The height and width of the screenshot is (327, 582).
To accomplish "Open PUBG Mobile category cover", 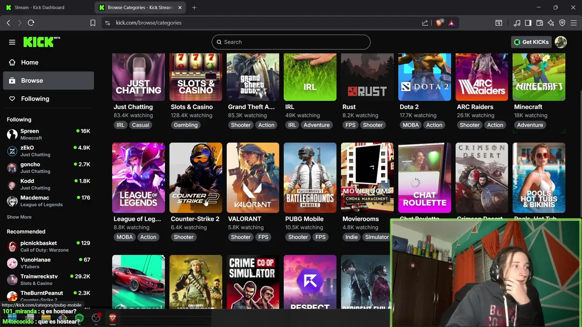I will 310,178.
